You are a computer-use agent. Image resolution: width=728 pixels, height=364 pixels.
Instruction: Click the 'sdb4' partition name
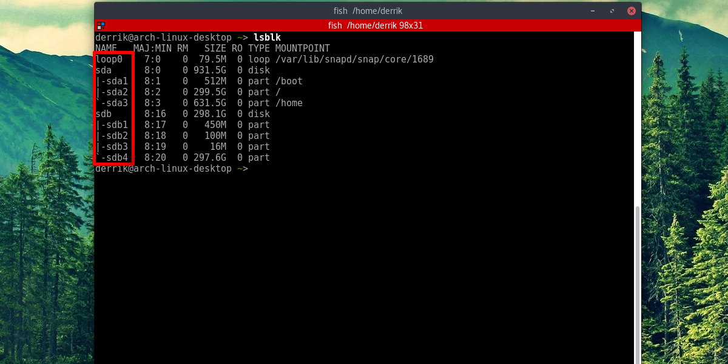(117, 158)
